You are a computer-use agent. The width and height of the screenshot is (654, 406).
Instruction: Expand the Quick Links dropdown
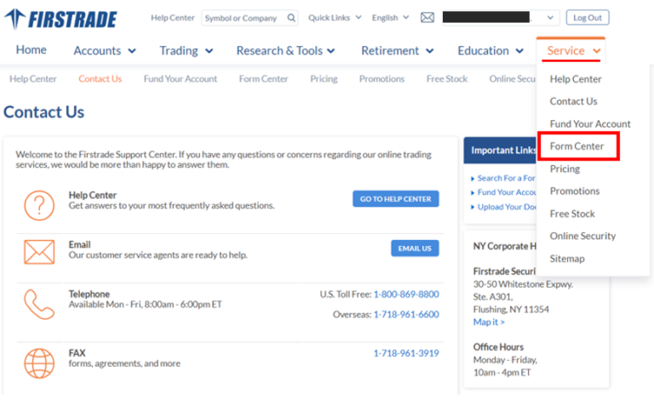(334, 18)
